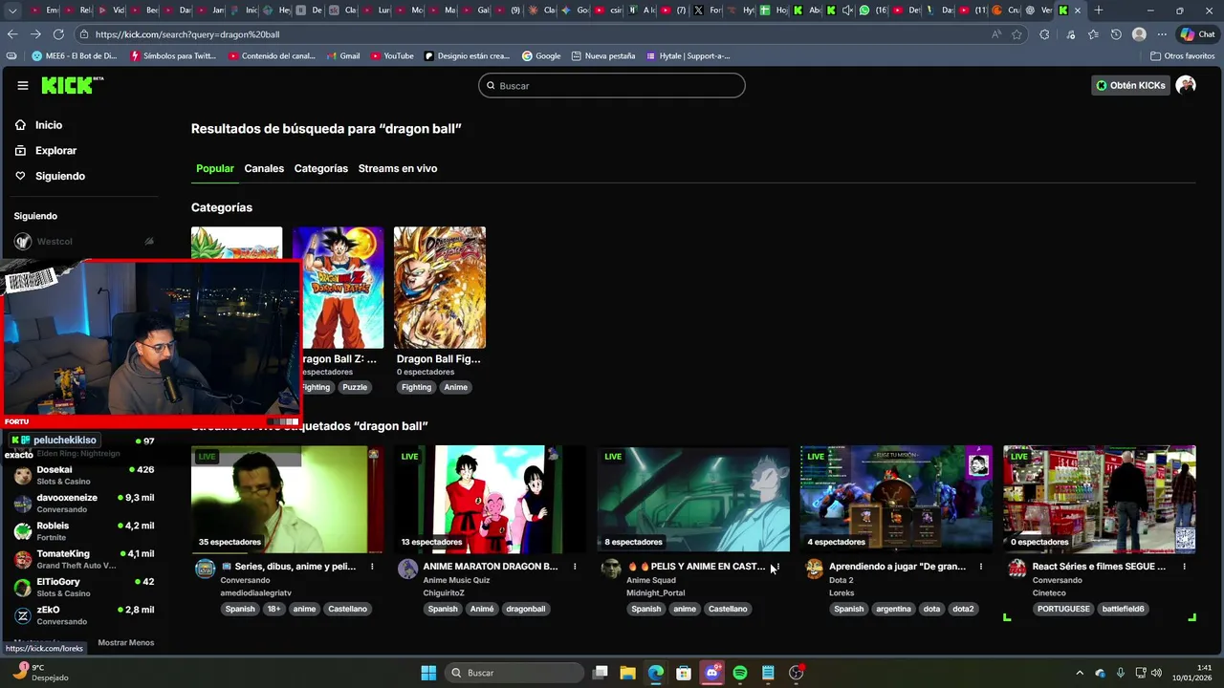Image resolution: width=1224 pixels, height=688 pixels.
Task: Open Dosekai channel in sidebar
Action: tap(84, 475)
